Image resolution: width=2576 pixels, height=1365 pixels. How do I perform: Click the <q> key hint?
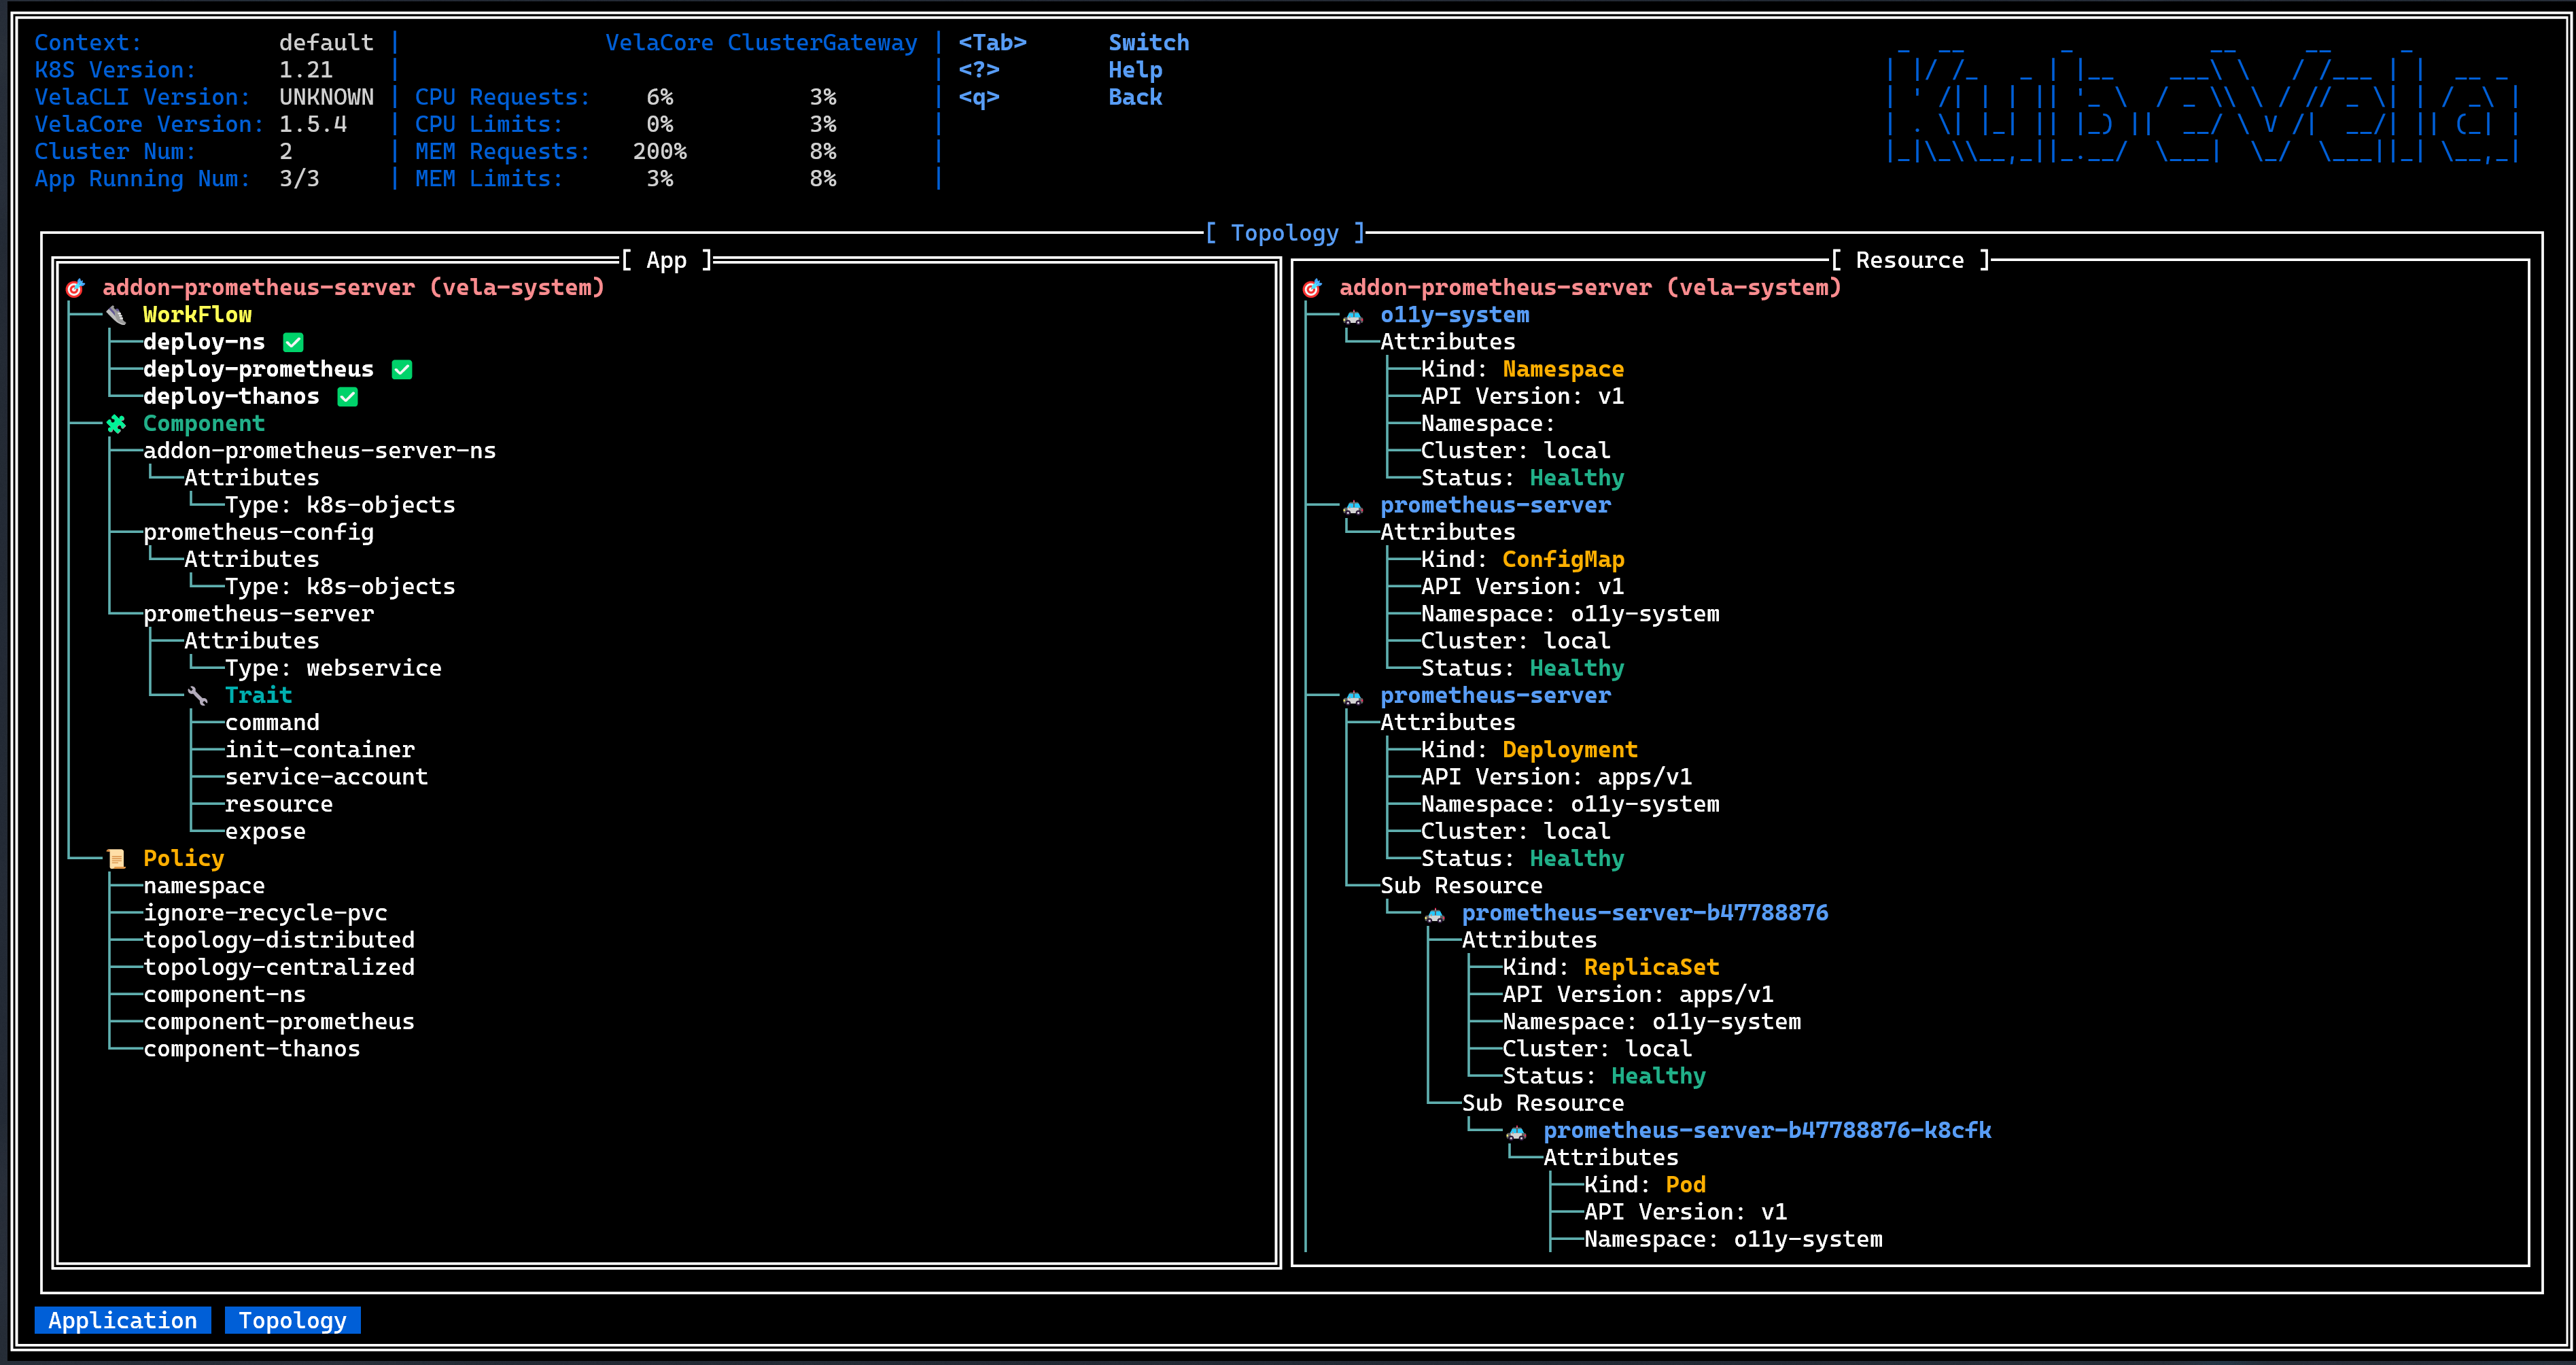(x=979, y=98)
